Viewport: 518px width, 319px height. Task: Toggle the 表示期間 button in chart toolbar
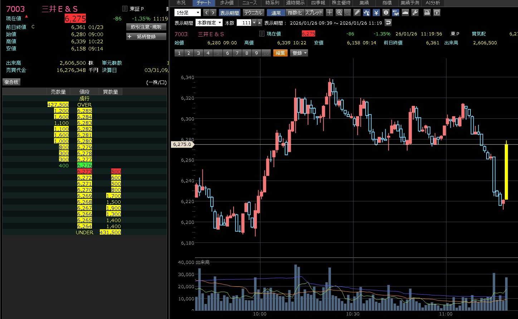pos(229,13)
